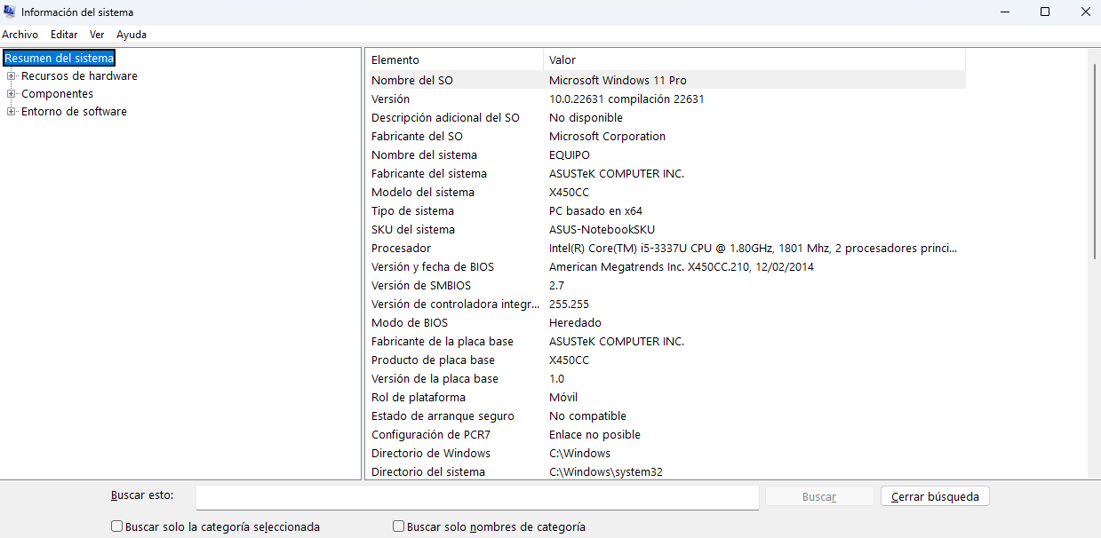Viewport: 1101px width, 538px height.
Task: Sort by the Valor column header
Action: [754, 59]
